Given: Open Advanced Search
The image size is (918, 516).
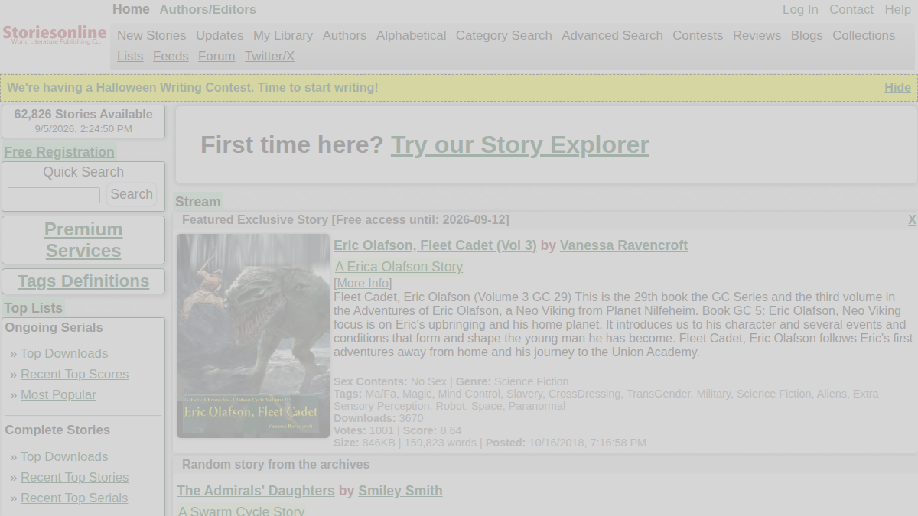Looking at the screenshot, I should coord(612,35).
